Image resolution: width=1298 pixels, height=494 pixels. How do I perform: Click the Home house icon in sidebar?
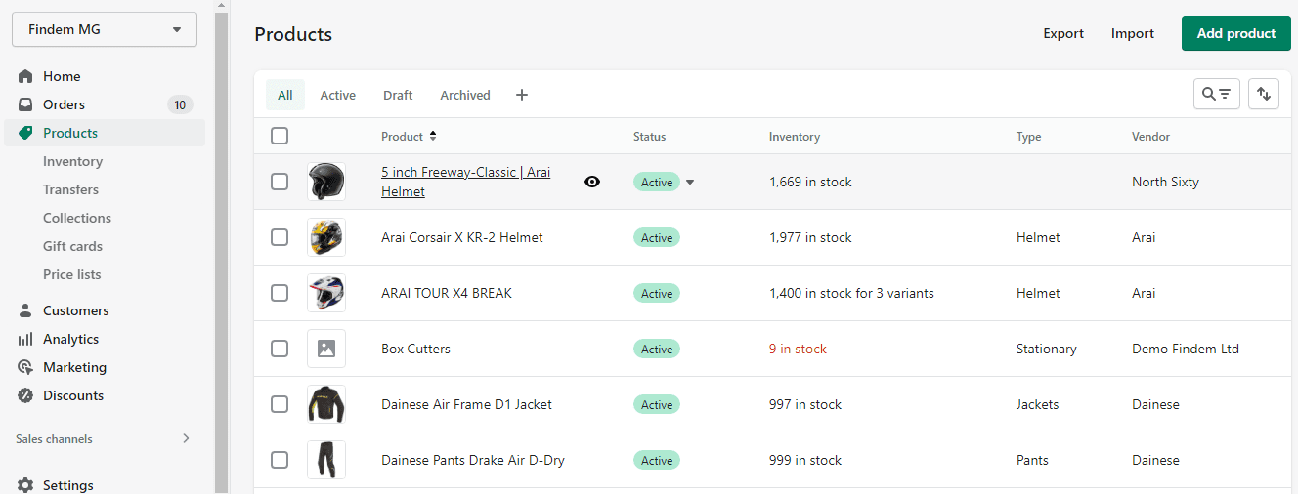(x=26, y=76)
